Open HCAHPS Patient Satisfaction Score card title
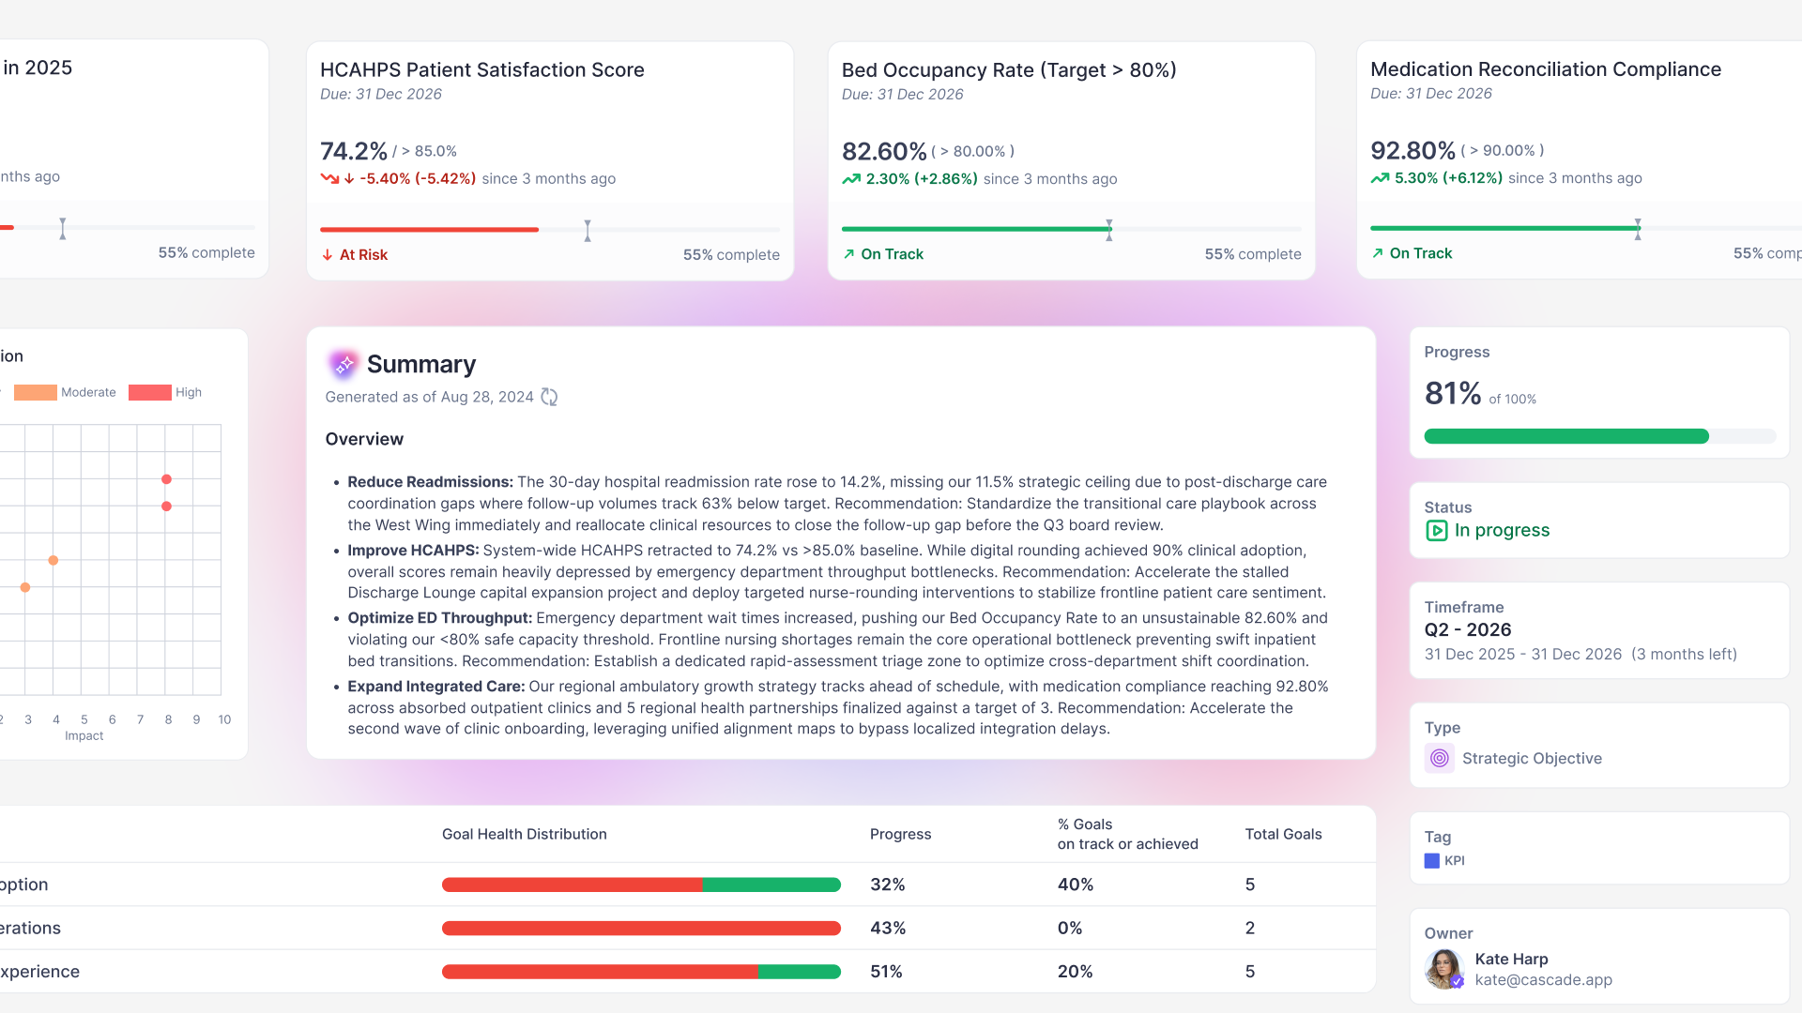The image size is (1802, 1013). 482,70
